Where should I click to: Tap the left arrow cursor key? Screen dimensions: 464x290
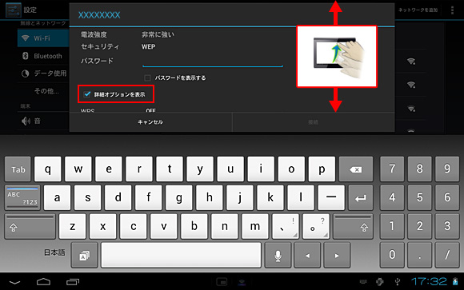(307, 256)
